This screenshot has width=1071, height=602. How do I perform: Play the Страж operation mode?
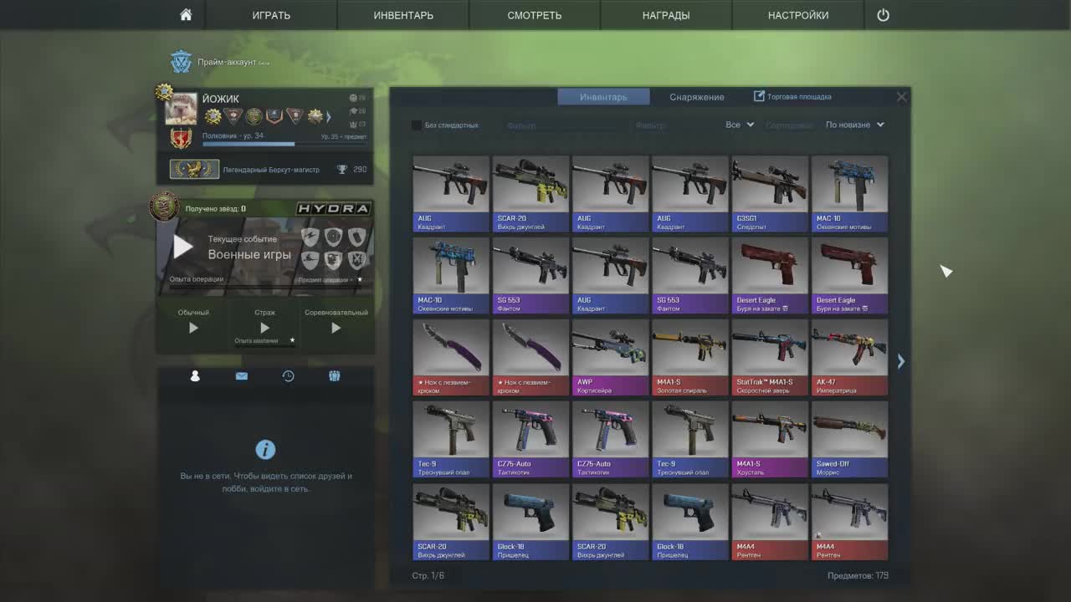click(x=264, y=329)
